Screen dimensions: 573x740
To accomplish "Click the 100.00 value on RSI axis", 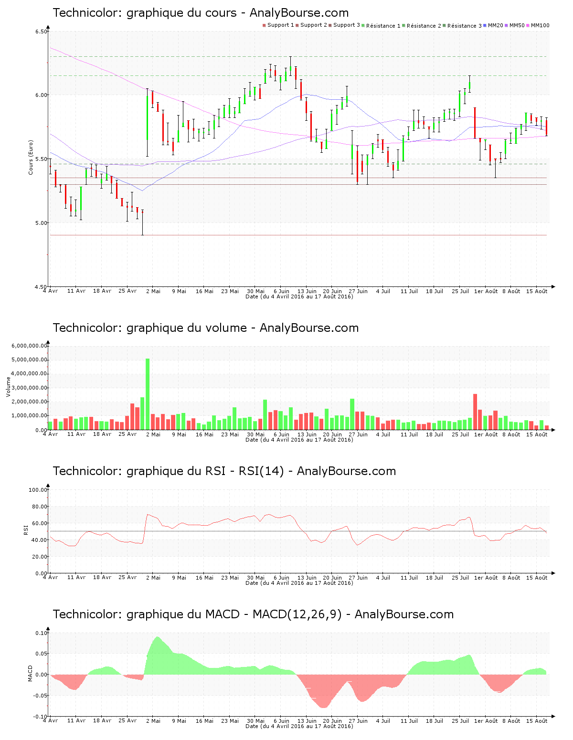I will [38, 490].
